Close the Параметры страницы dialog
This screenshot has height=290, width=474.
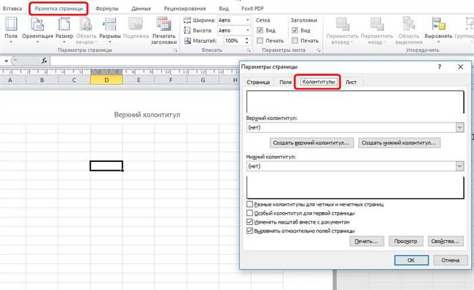pyautogui.click(x=460, y=67)
